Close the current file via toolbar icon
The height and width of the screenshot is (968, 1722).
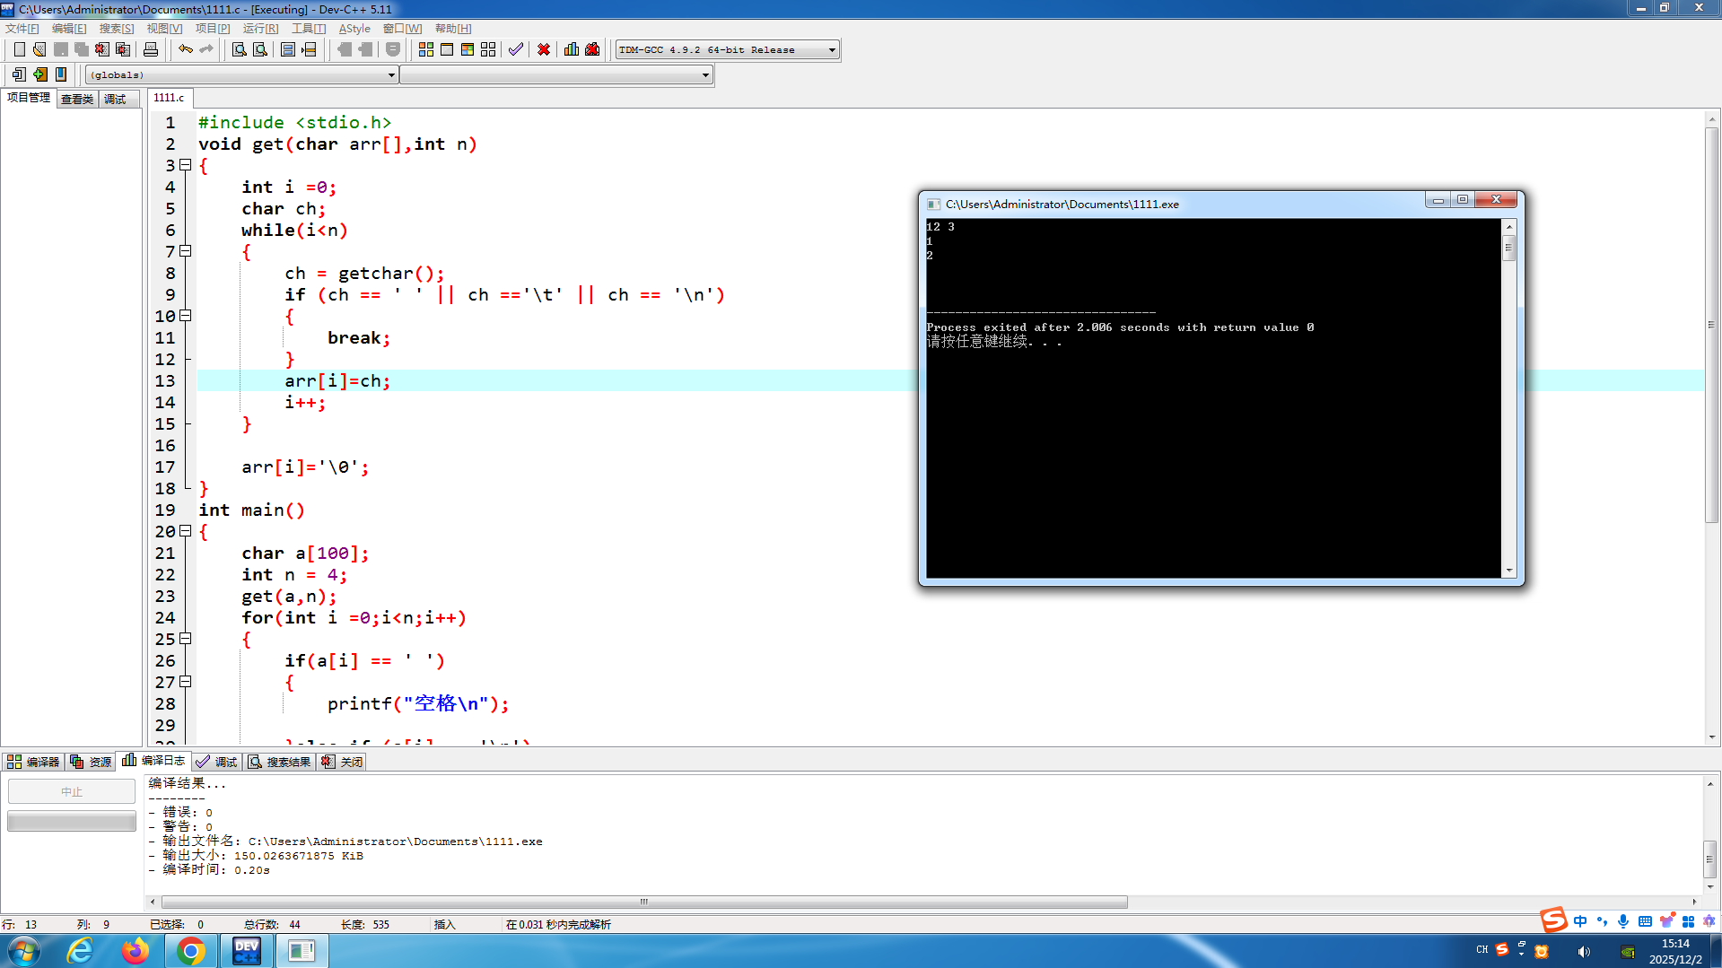coord(102,49)
